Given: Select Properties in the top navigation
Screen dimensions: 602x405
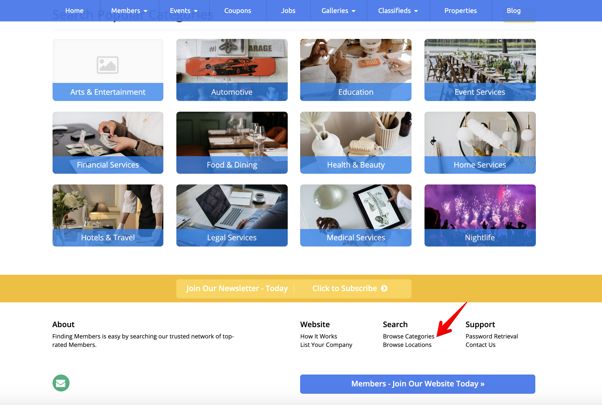Looking at the screenshot, I should point(461,11).
